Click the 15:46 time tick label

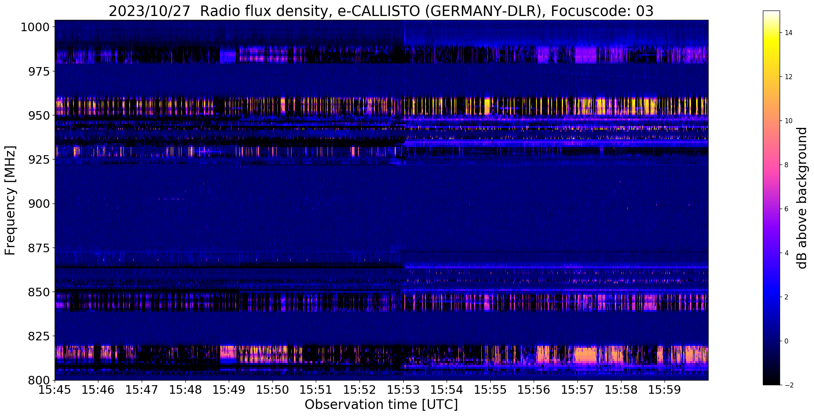pyautogui.click(x=98, y=389)
